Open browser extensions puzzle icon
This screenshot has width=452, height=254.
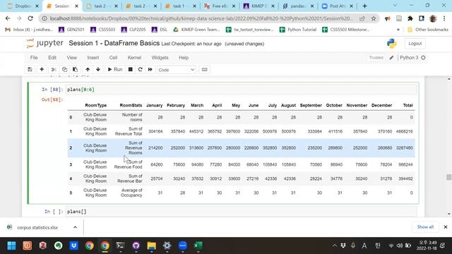(x=410, y=18)
